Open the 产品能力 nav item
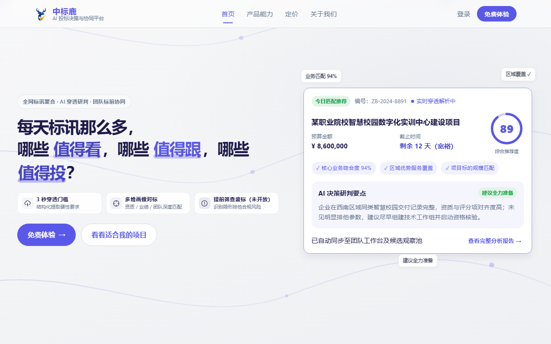Screen dimensions: 551x344 (260, 14)
